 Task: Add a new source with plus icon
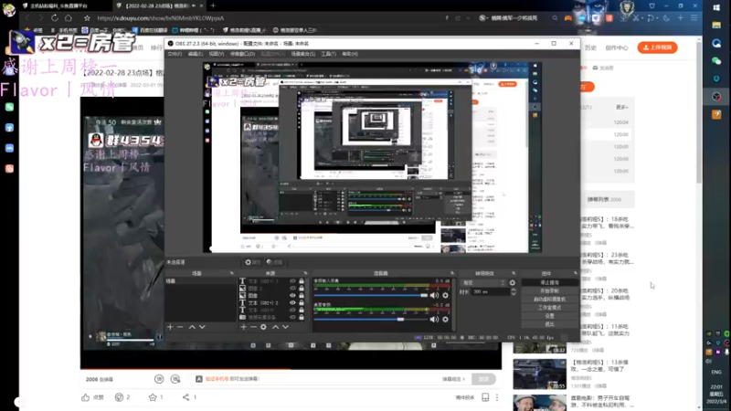point(243,327)
